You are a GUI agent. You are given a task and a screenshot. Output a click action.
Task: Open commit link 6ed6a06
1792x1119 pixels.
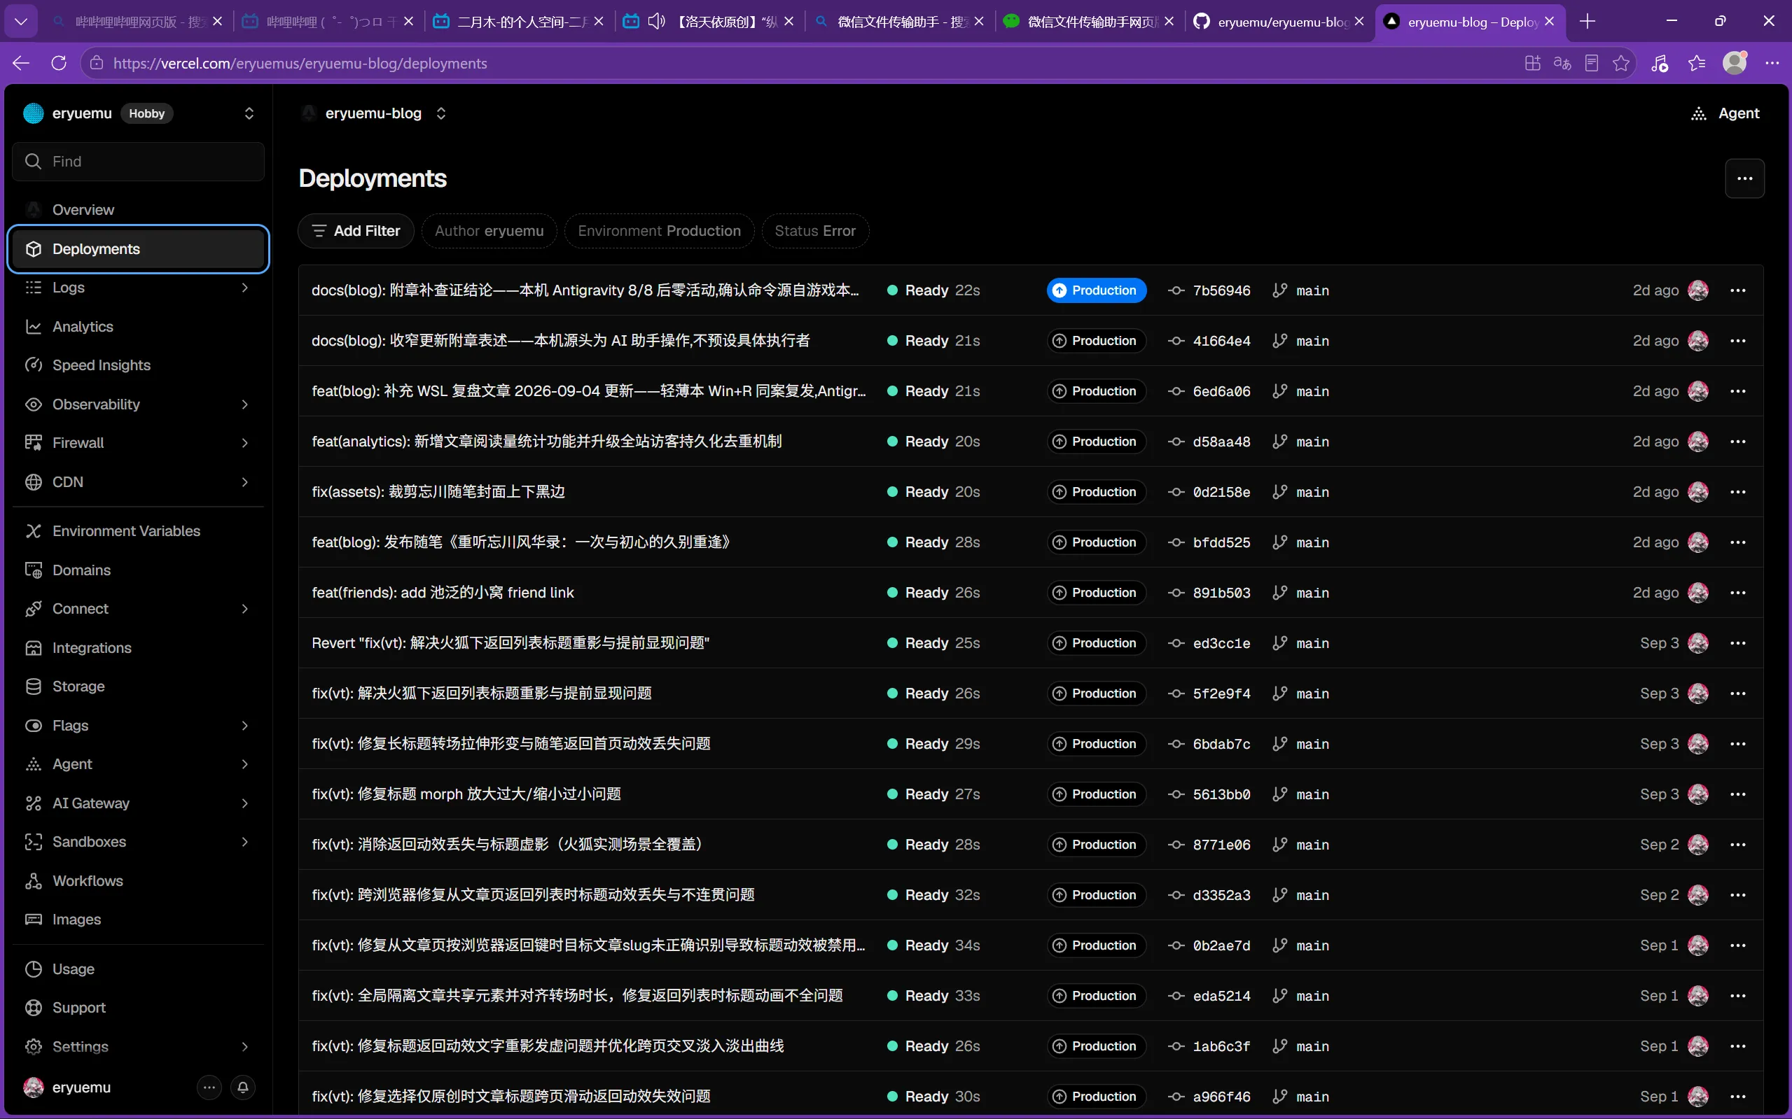tap(1221, 391)
